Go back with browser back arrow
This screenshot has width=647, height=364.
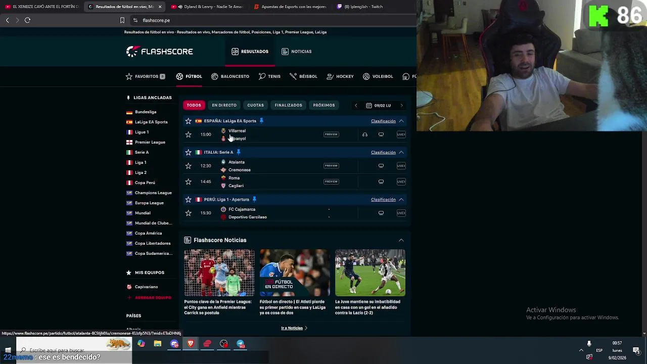(x=7, y=20)
